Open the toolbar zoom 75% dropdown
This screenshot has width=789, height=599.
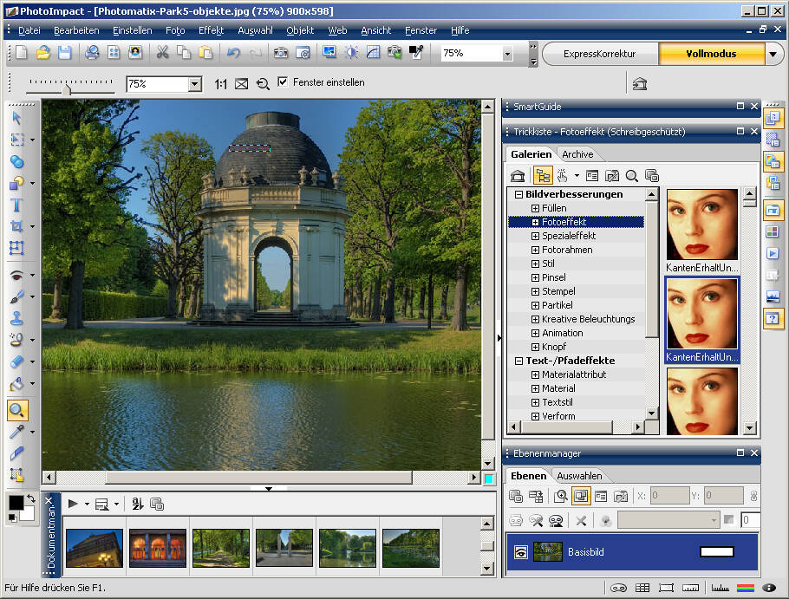(507, 53)
